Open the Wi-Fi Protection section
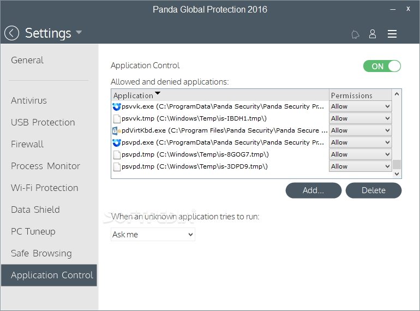The image size is (420, 311). point(45,188)
